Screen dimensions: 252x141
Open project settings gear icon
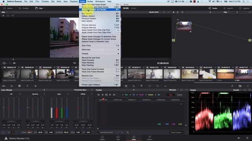[x=247, y=138]
